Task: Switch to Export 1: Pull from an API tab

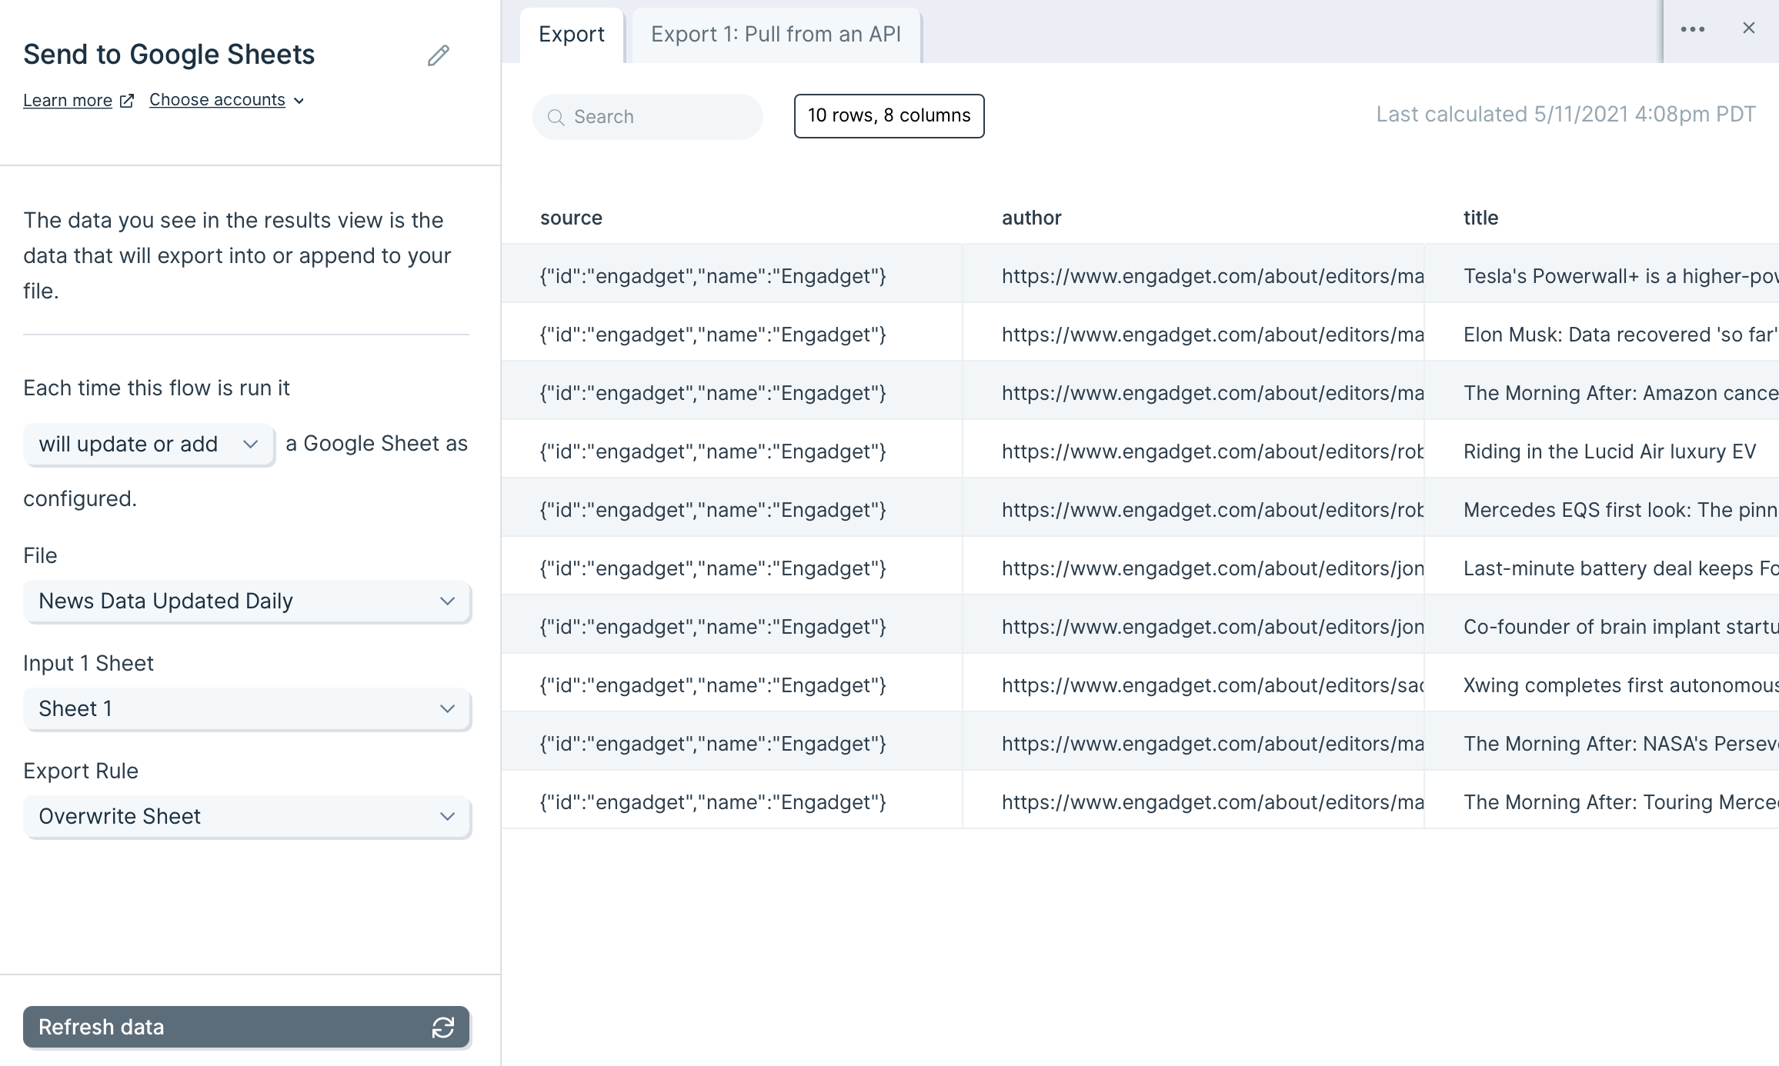Action: pos(776,35)
